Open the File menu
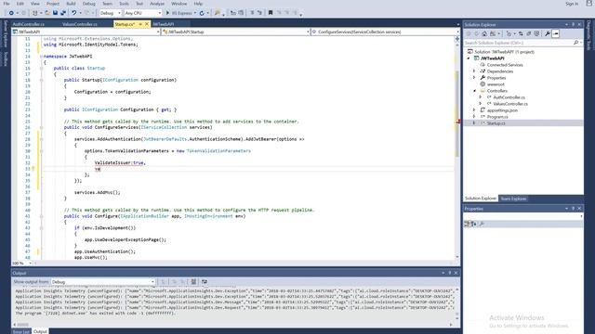 7,4
